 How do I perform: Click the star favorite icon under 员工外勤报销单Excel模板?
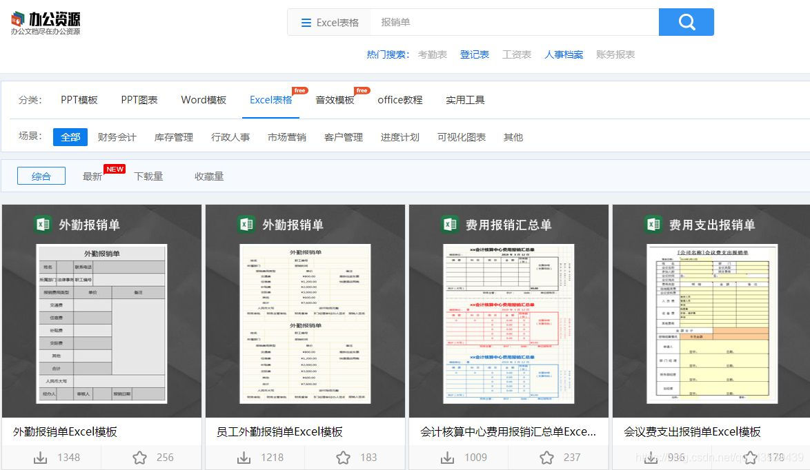coord(343,457)
